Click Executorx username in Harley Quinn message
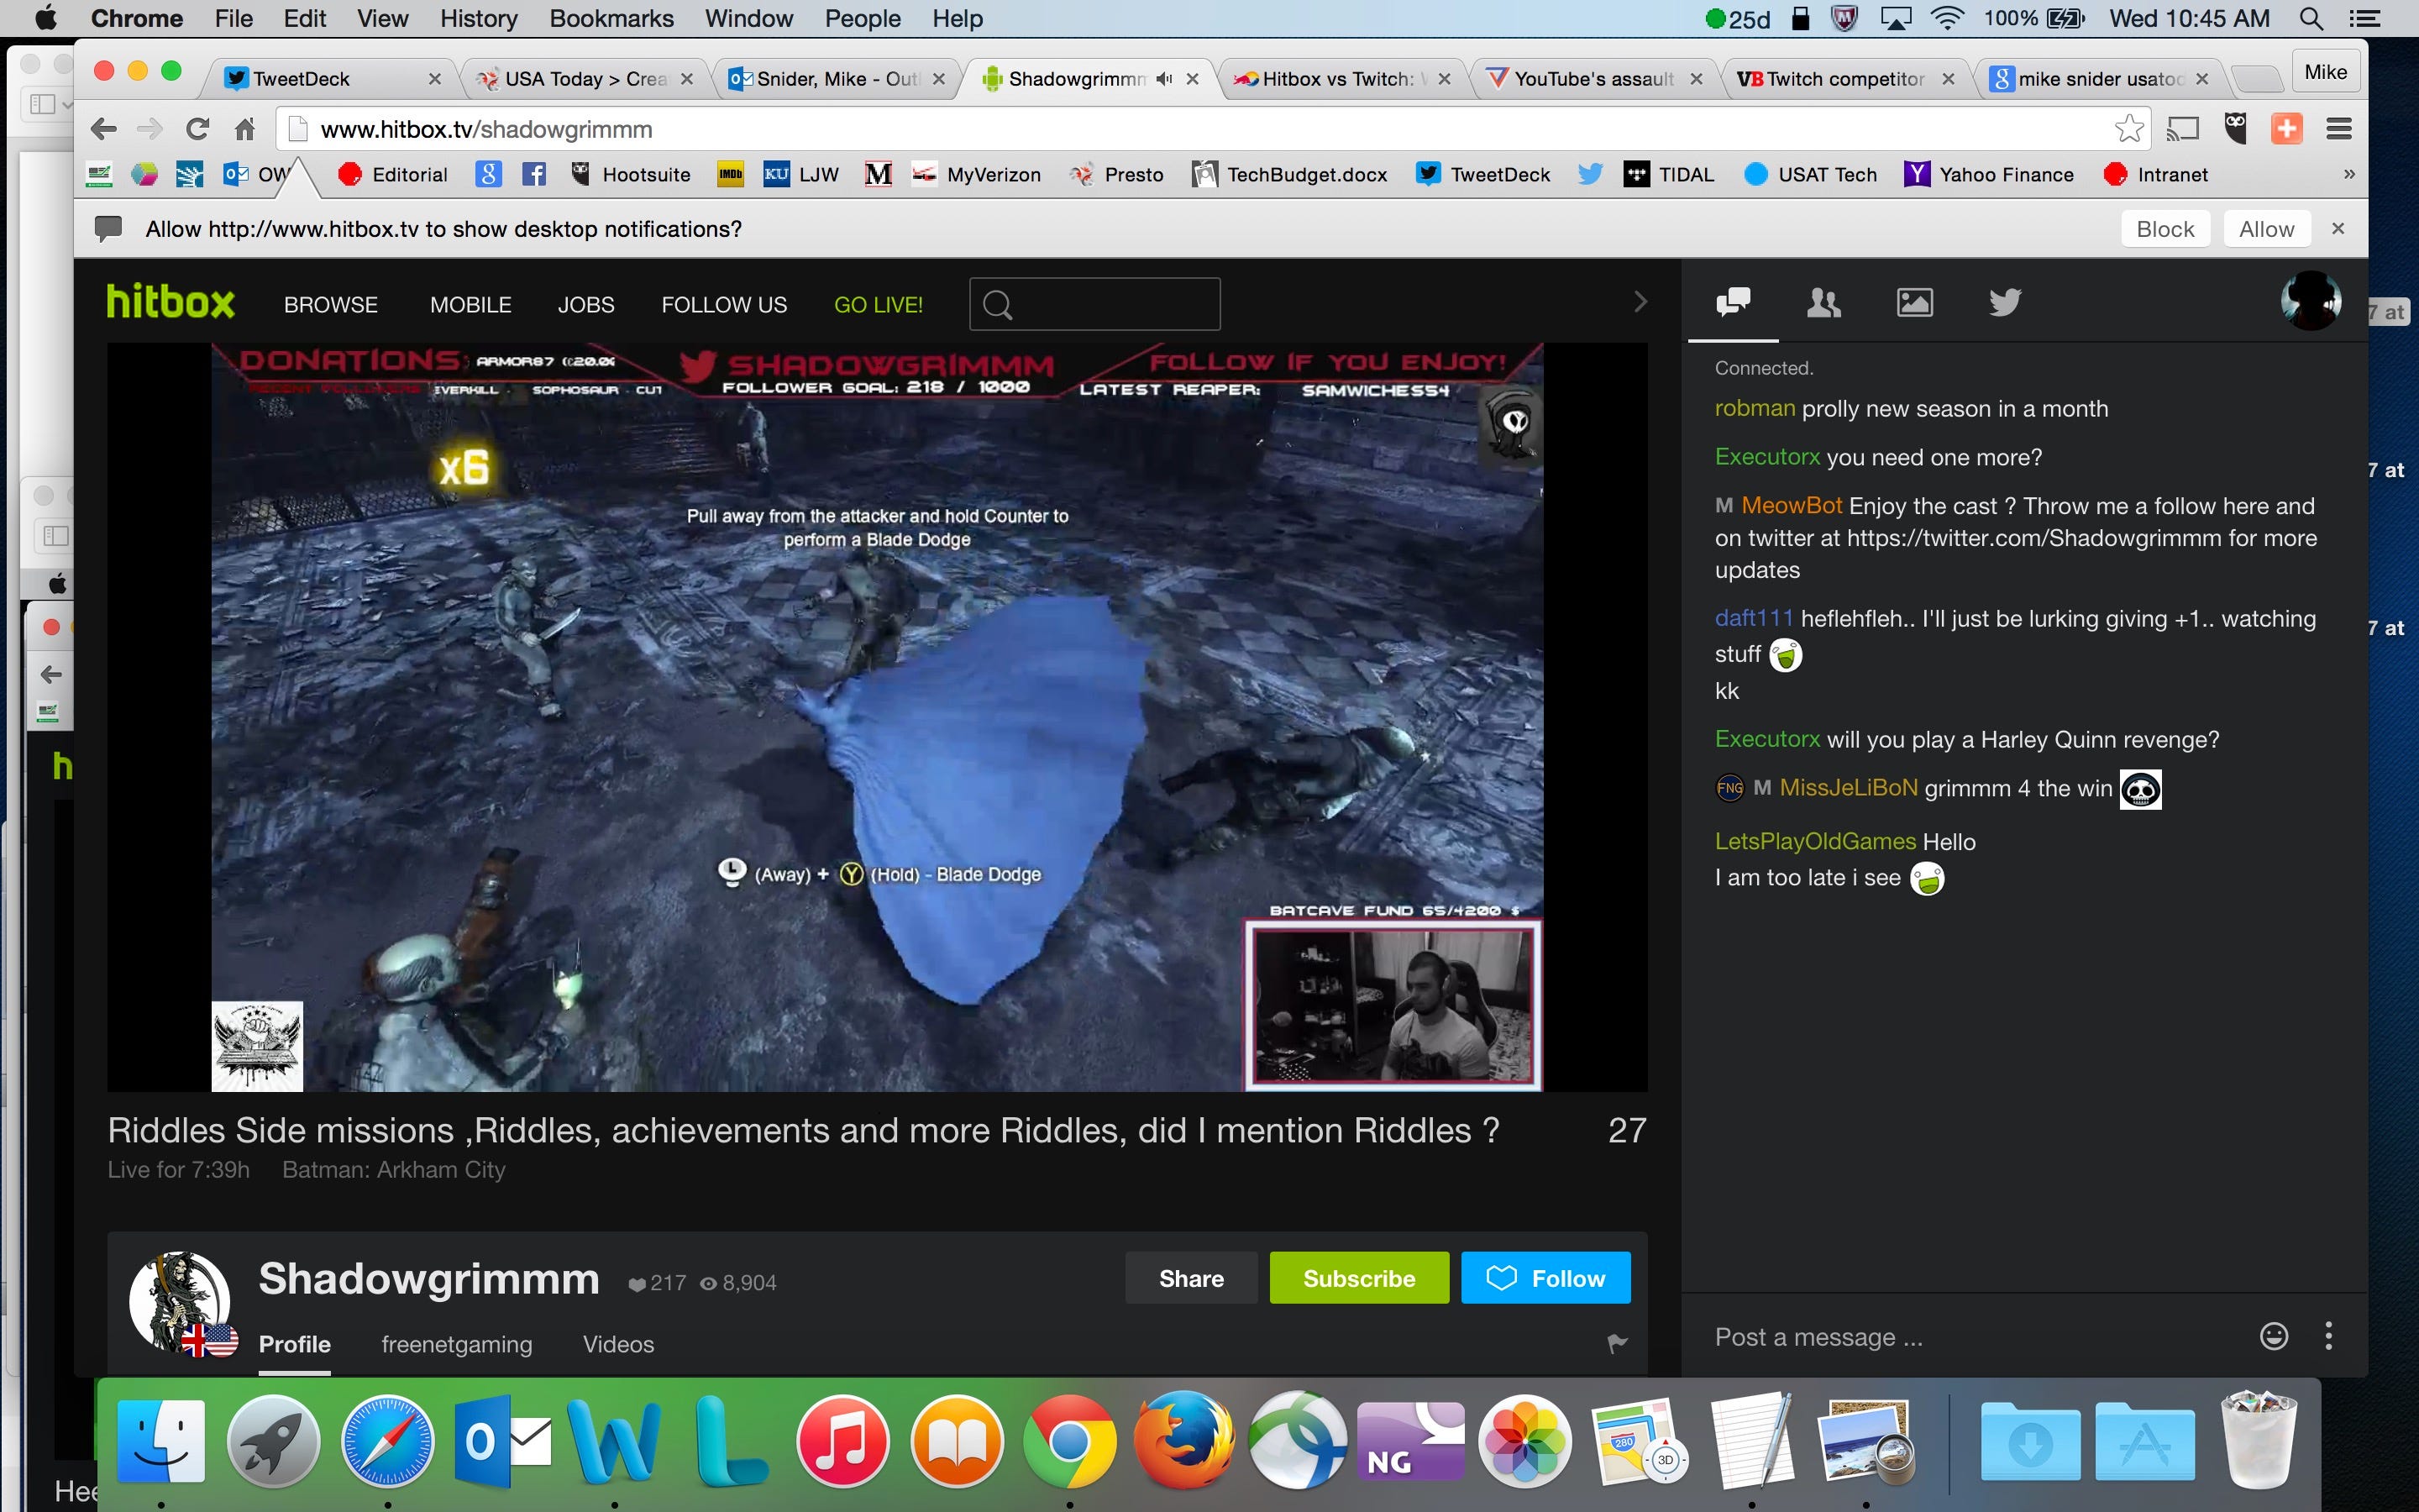2419x1512 pixels. point(1767,739)
